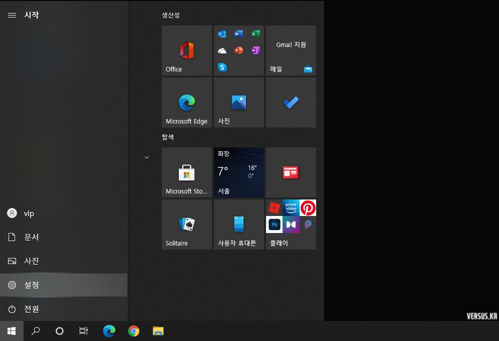This screenshot has height=341, width=499.
Task: Open the Office tile
Action: 186,50
